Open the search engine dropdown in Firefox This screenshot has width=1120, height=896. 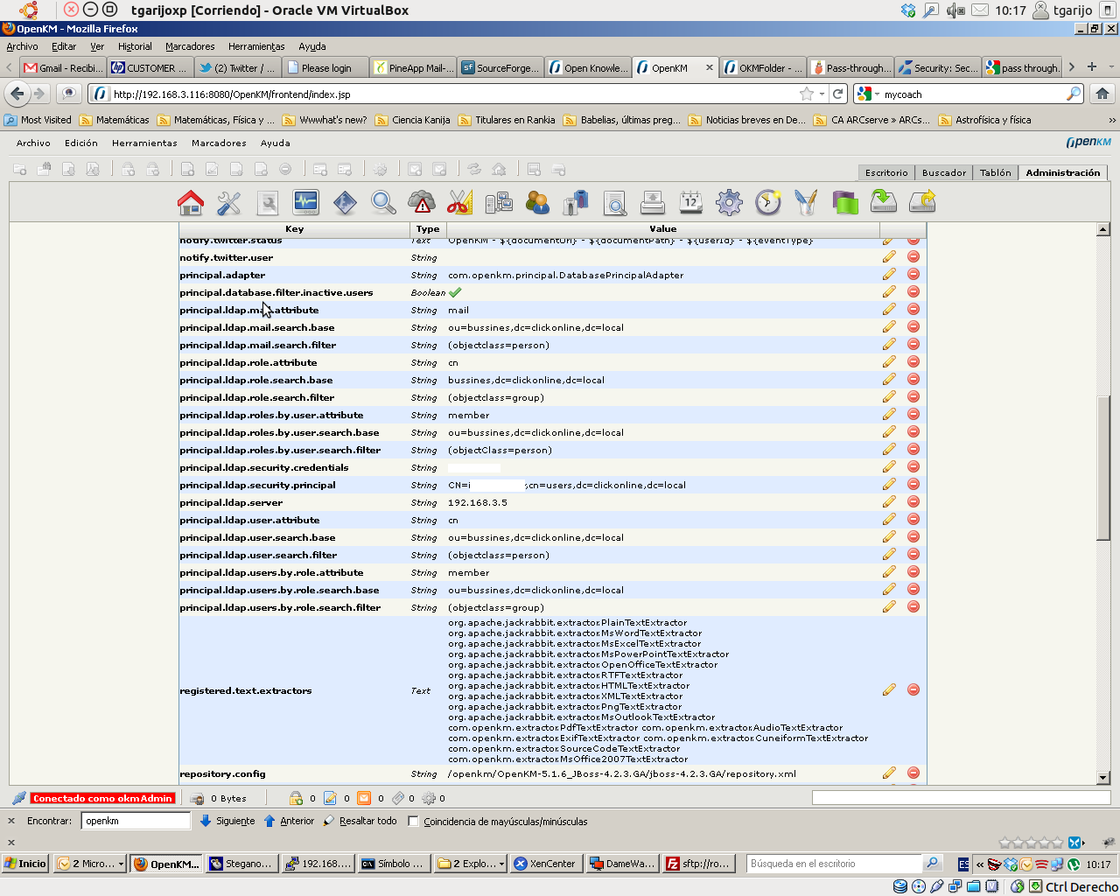(x=868, y=94)
